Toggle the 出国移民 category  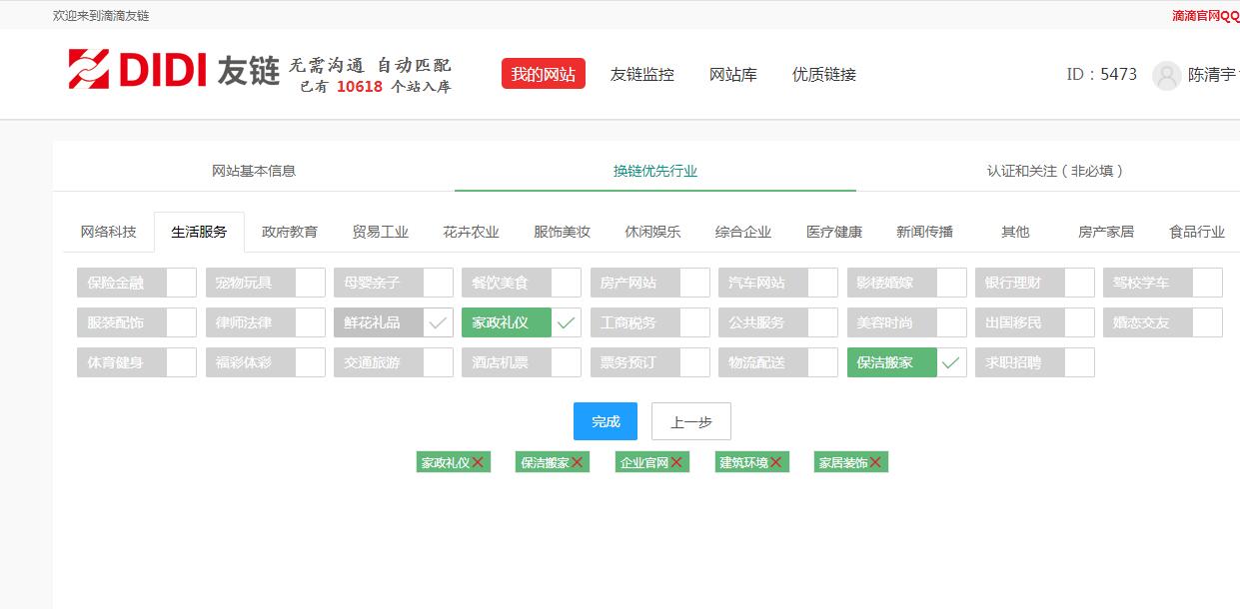click(x=1035, y=322)
